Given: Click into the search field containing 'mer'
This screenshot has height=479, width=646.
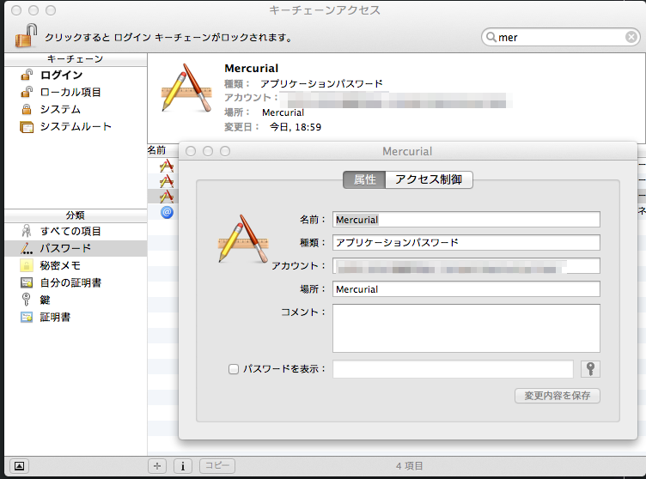Looking at the screenshot, I should (x=560, y=37).
